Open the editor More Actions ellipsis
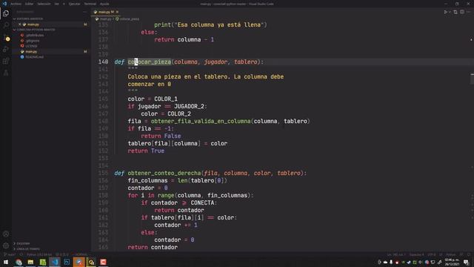The image size is (474, 267). (x=469, y=12)
